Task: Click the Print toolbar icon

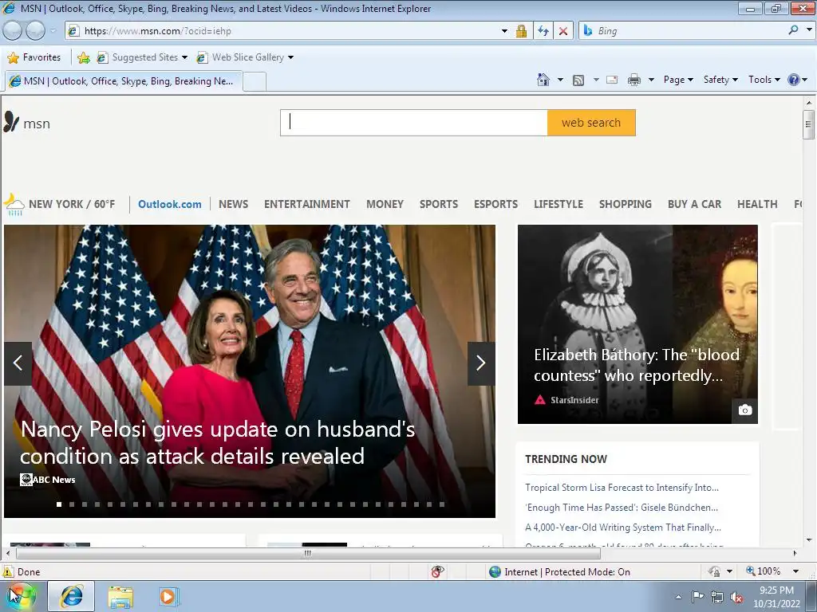Action: tap(634, 80)
